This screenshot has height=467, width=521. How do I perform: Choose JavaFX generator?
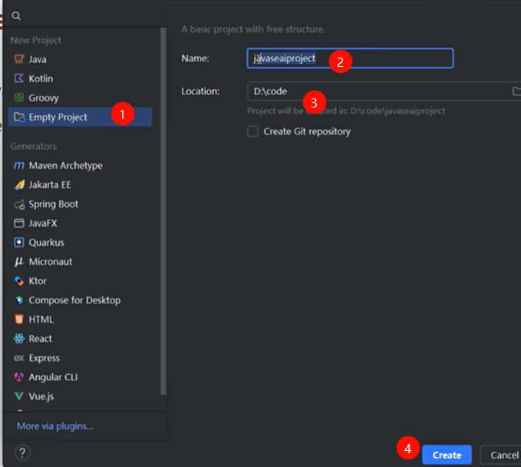pyautogui.click(x=80, y=224)
